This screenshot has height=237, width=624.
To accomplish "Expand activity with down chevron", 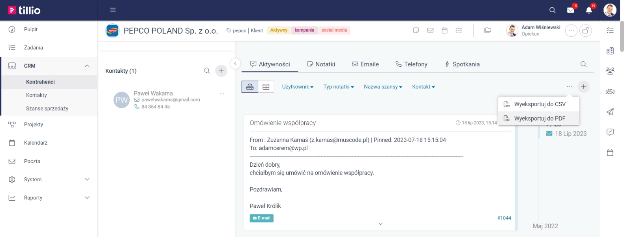I will coord(380,224).
